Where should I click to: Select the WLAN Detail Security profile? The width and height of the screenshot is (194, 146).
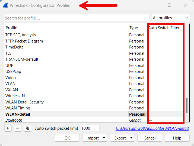pos(24,102)
